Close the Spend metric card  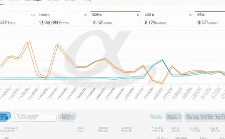[33, 15]
